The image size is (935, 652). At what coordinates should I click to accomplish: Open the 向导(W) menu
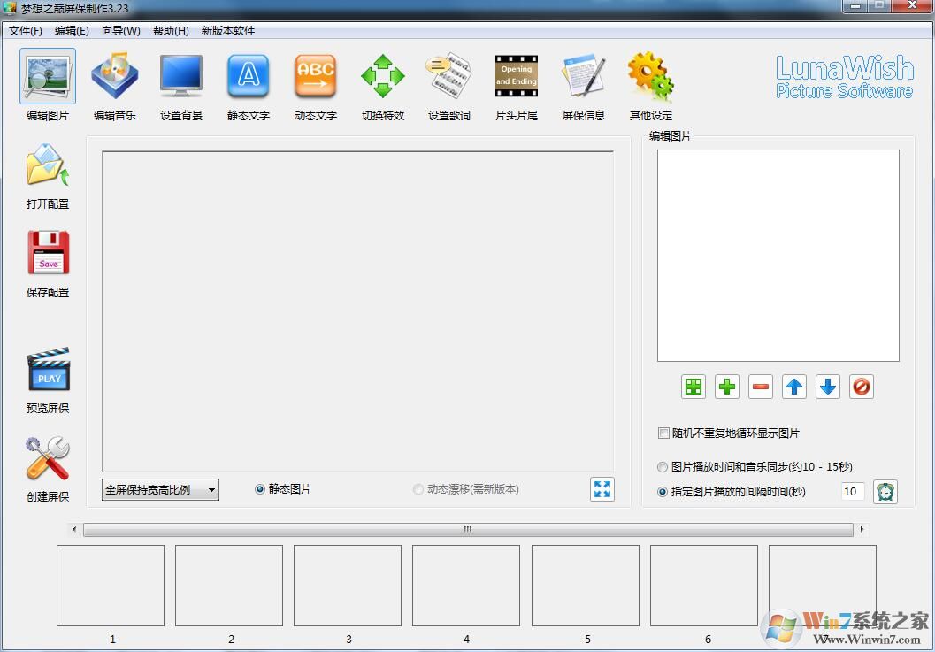pyautogui.click(x=121, y=29)
